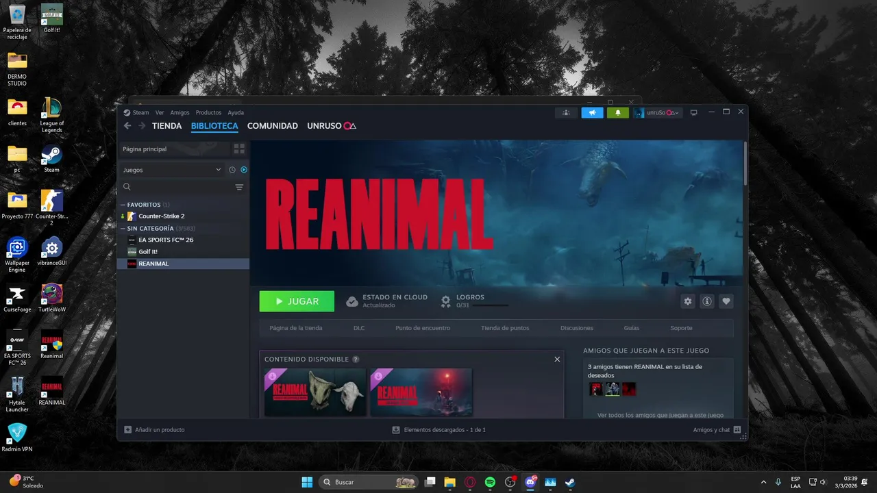
Task: Open the Juegos library type dropdown
Action: coord(172,170)
